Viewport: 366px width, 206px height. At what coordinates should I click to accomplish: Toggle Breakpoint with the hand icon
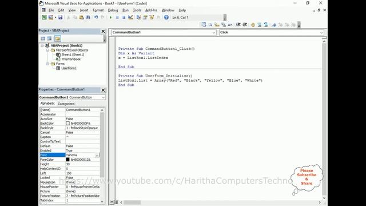point(253,25)
